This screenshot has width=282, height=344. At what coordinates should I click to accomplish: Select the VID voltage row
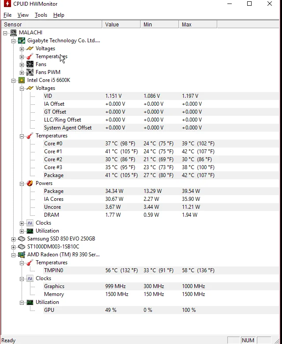tap(161, 96)
